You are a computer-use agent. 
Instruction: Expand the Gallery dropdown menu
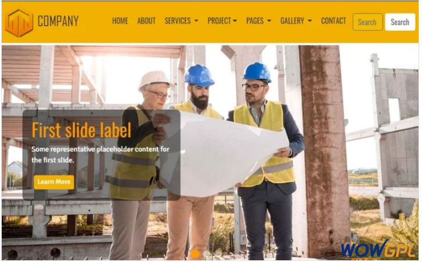[x=296, y=21]
